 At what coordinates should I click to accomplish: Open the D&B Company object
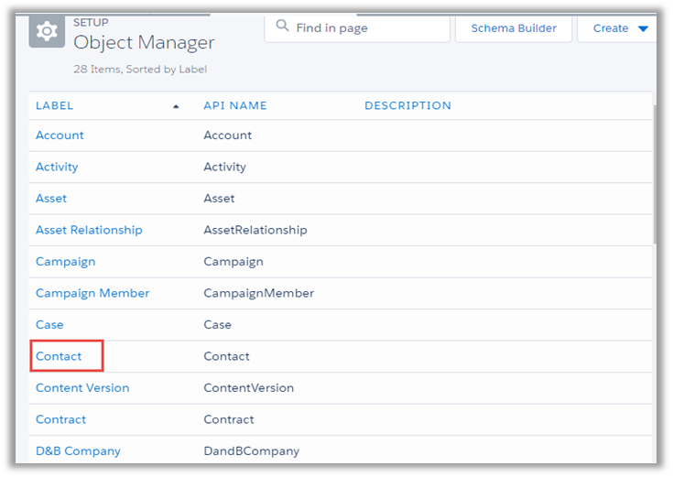click(78, 451)
